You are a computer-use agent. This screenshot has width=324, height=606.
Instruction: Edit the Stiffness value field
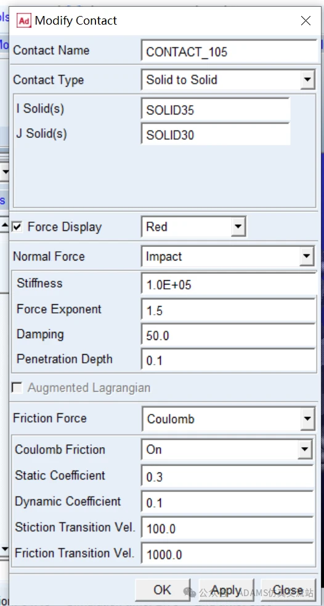(229, 284)
